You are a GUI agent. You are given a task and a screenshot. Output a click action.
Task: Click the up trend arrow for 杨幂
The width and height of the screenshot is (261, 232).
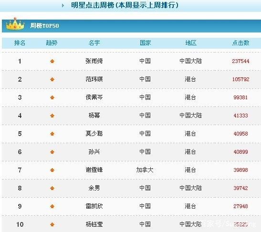coord(52,116)
